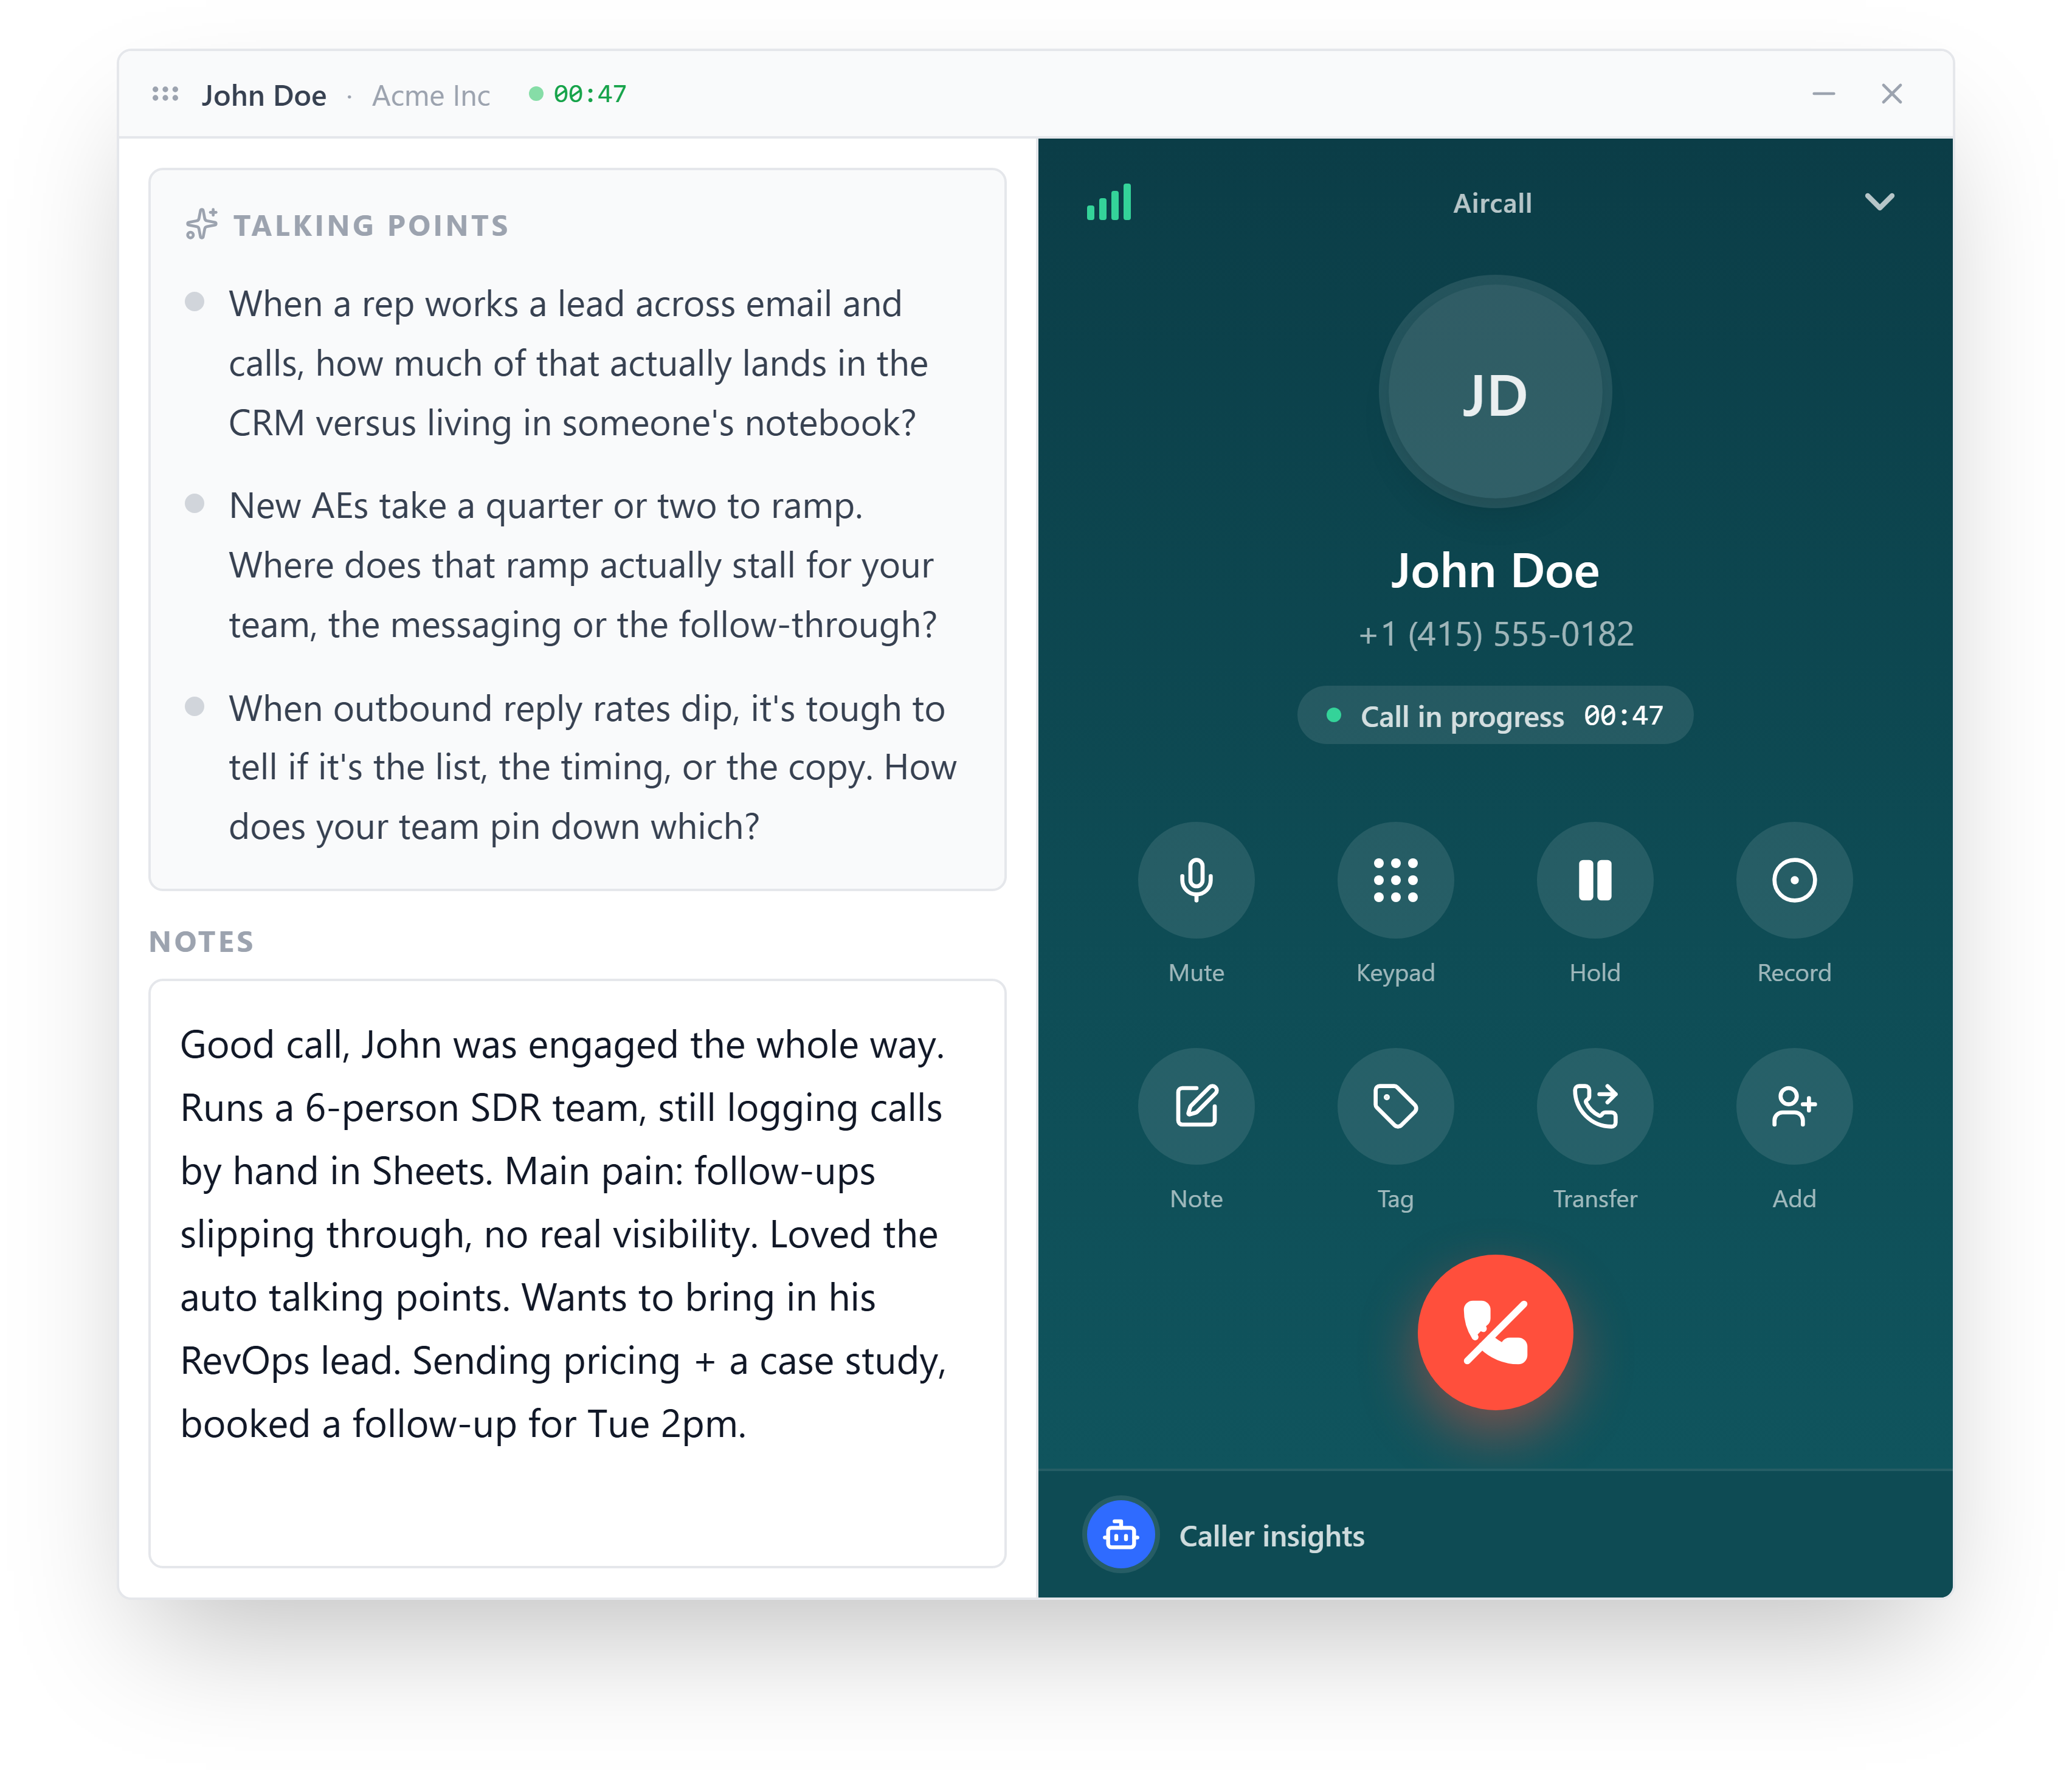Hang up with the red end-call button
This screenshot has height=1775, width=2072.
tap(1495, 1332)
